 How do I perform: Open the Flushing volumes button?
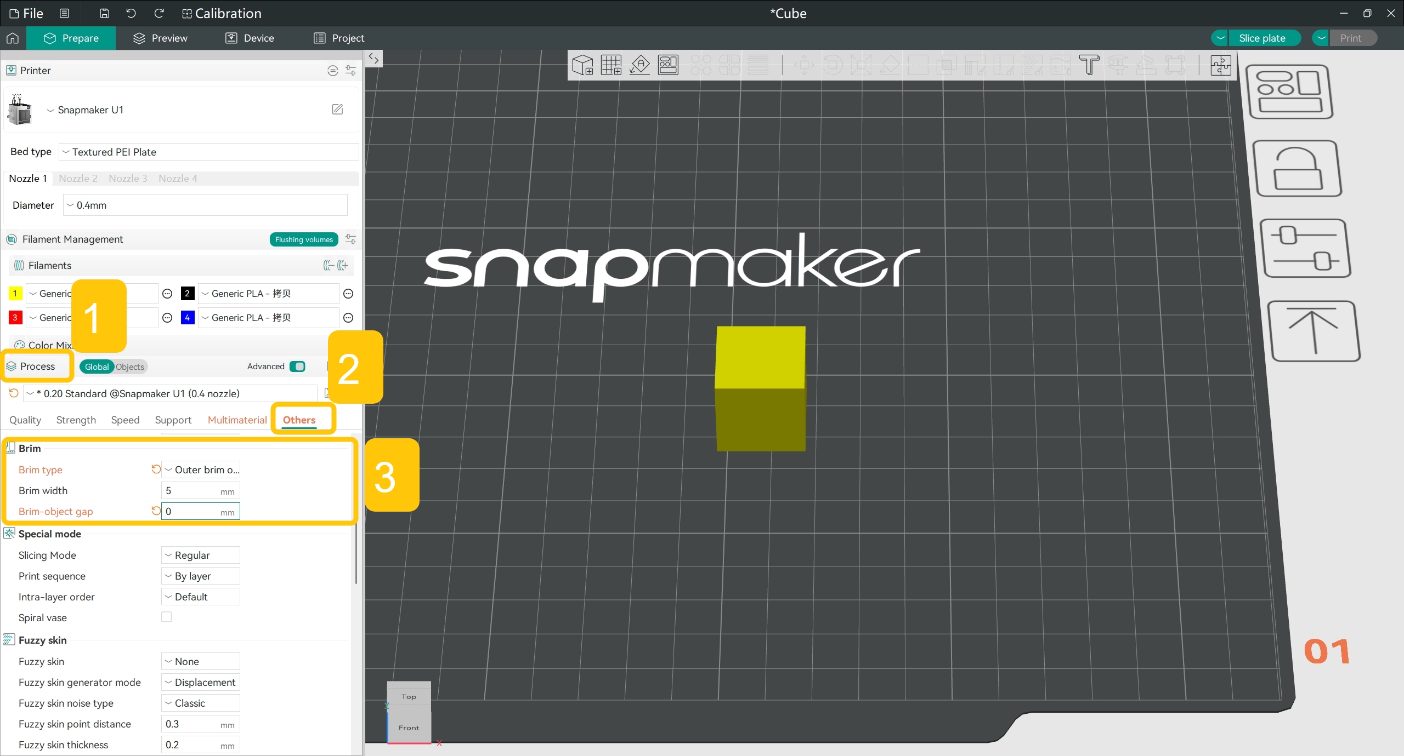coord(304,239)
